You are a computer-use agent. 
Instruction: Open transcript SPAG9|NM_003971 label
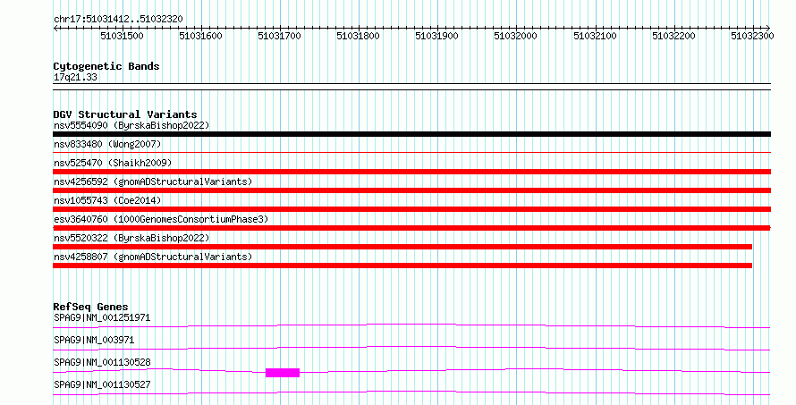click(x=94, y=340)
